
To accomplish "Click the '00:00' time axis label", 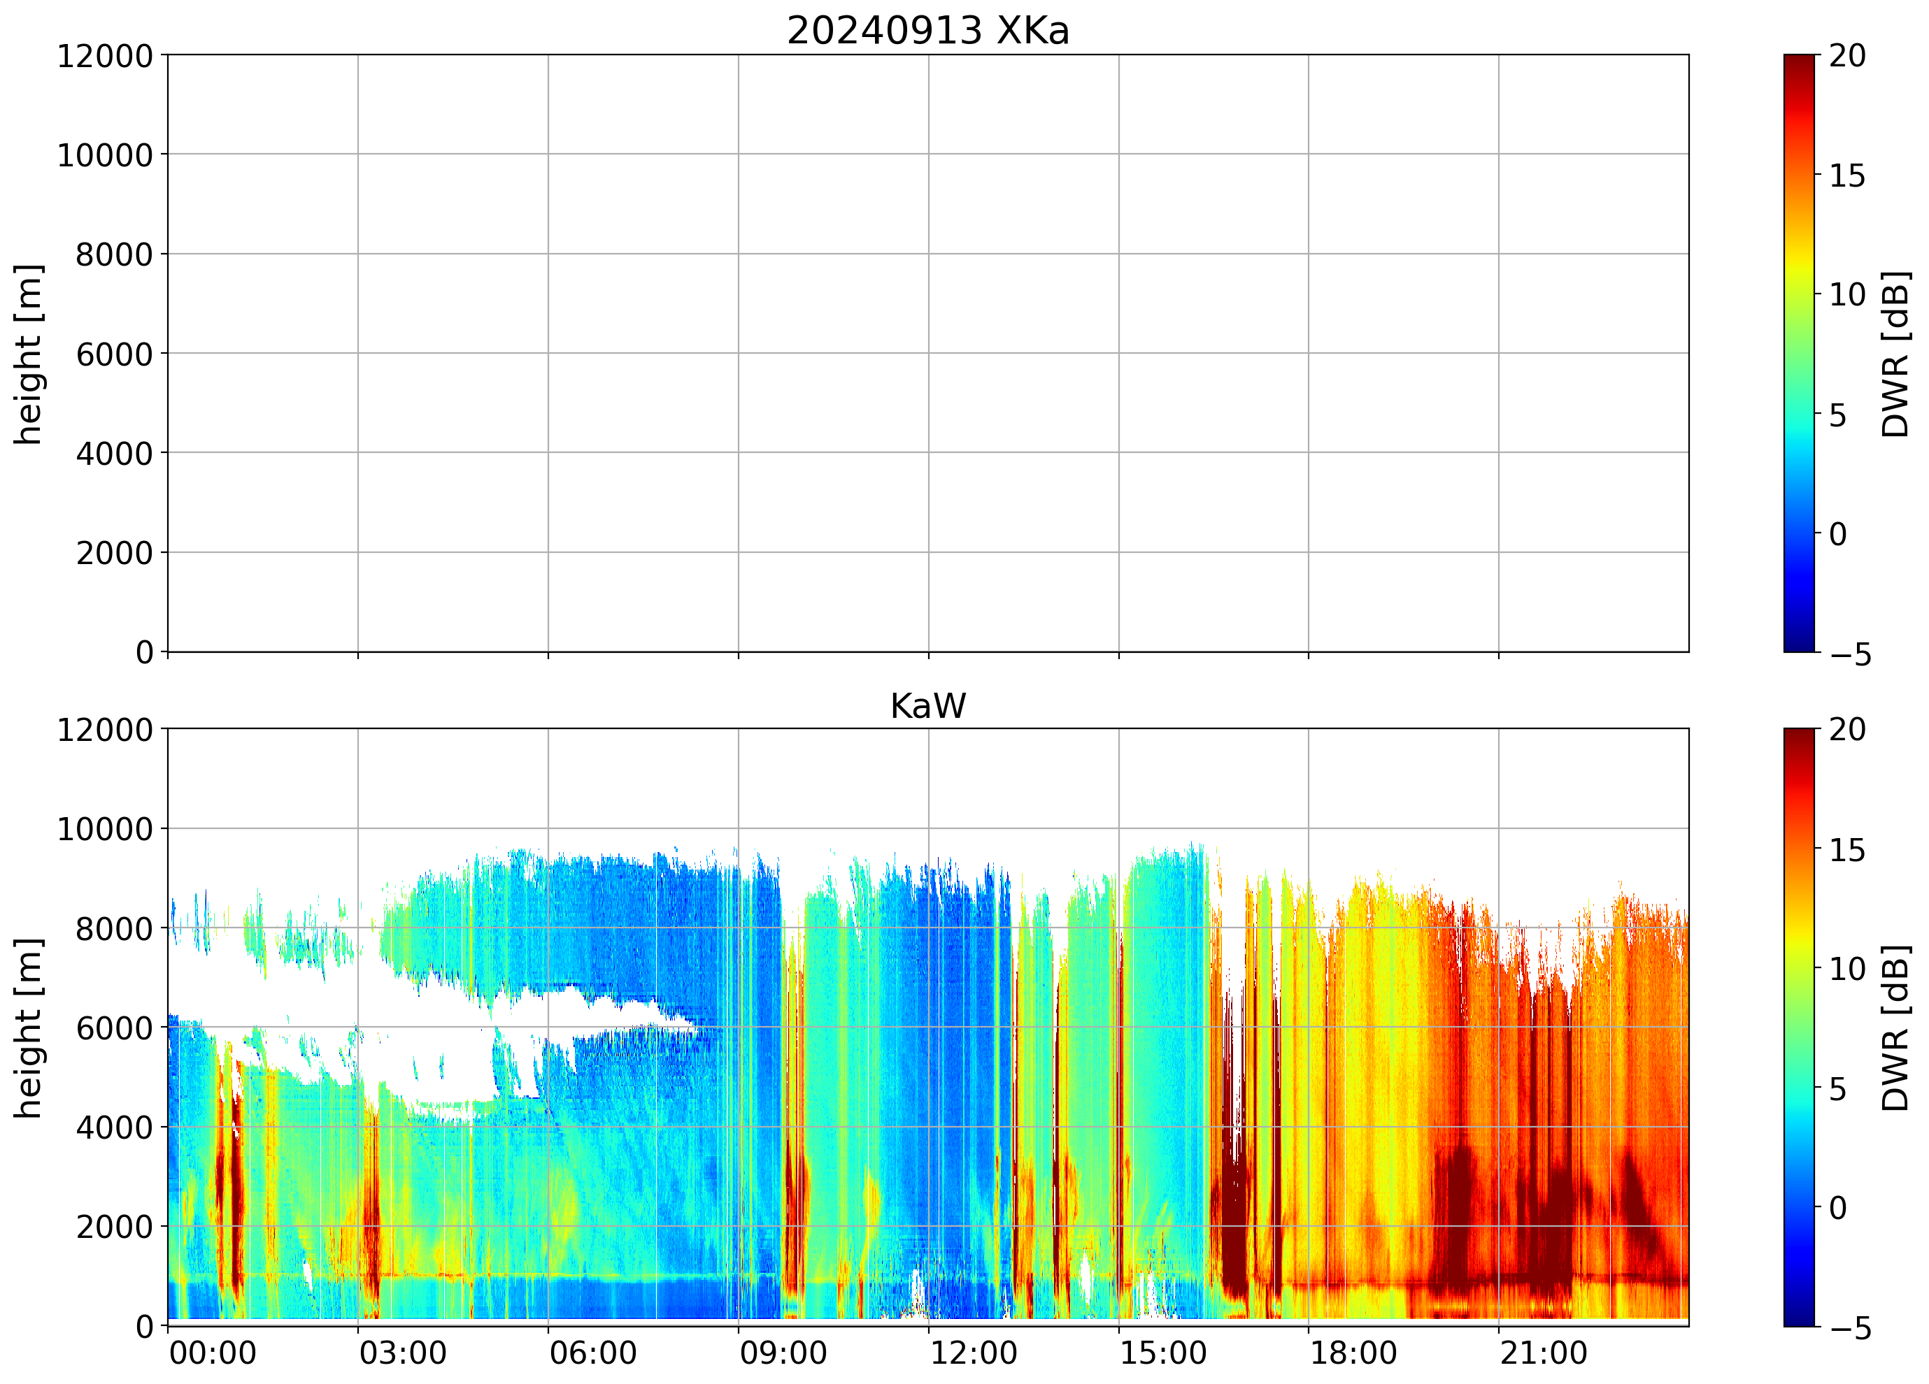I will pyautogui.click(x=213, y=1353).
